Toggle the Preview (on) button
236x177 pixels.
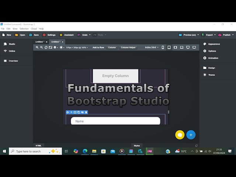click(x=187, y=35)
